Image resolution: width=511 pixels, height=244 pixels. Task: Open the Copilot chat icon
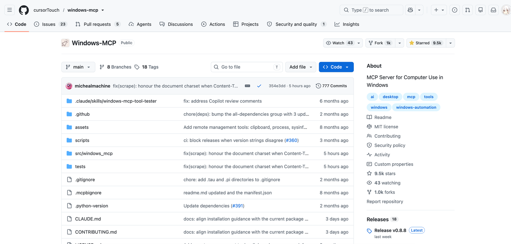tap(410, 10)
